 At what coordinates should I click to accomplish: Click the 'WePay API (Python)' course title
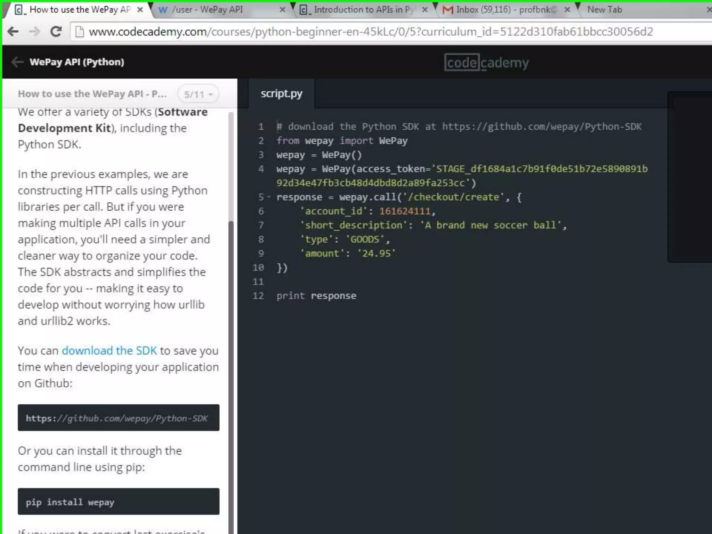(77, 62)
